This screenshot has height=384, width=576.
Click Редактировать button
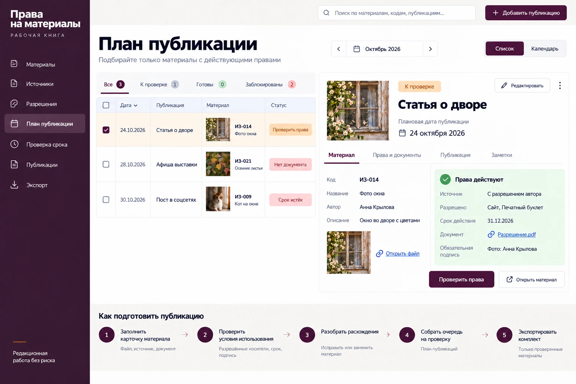[x=522, y=85]
